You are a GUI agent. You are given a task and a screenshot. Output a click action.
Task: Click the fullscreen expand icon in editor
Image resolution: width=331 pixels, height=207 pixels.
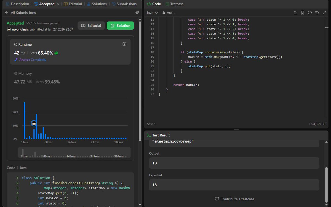[x=324, y=13]
